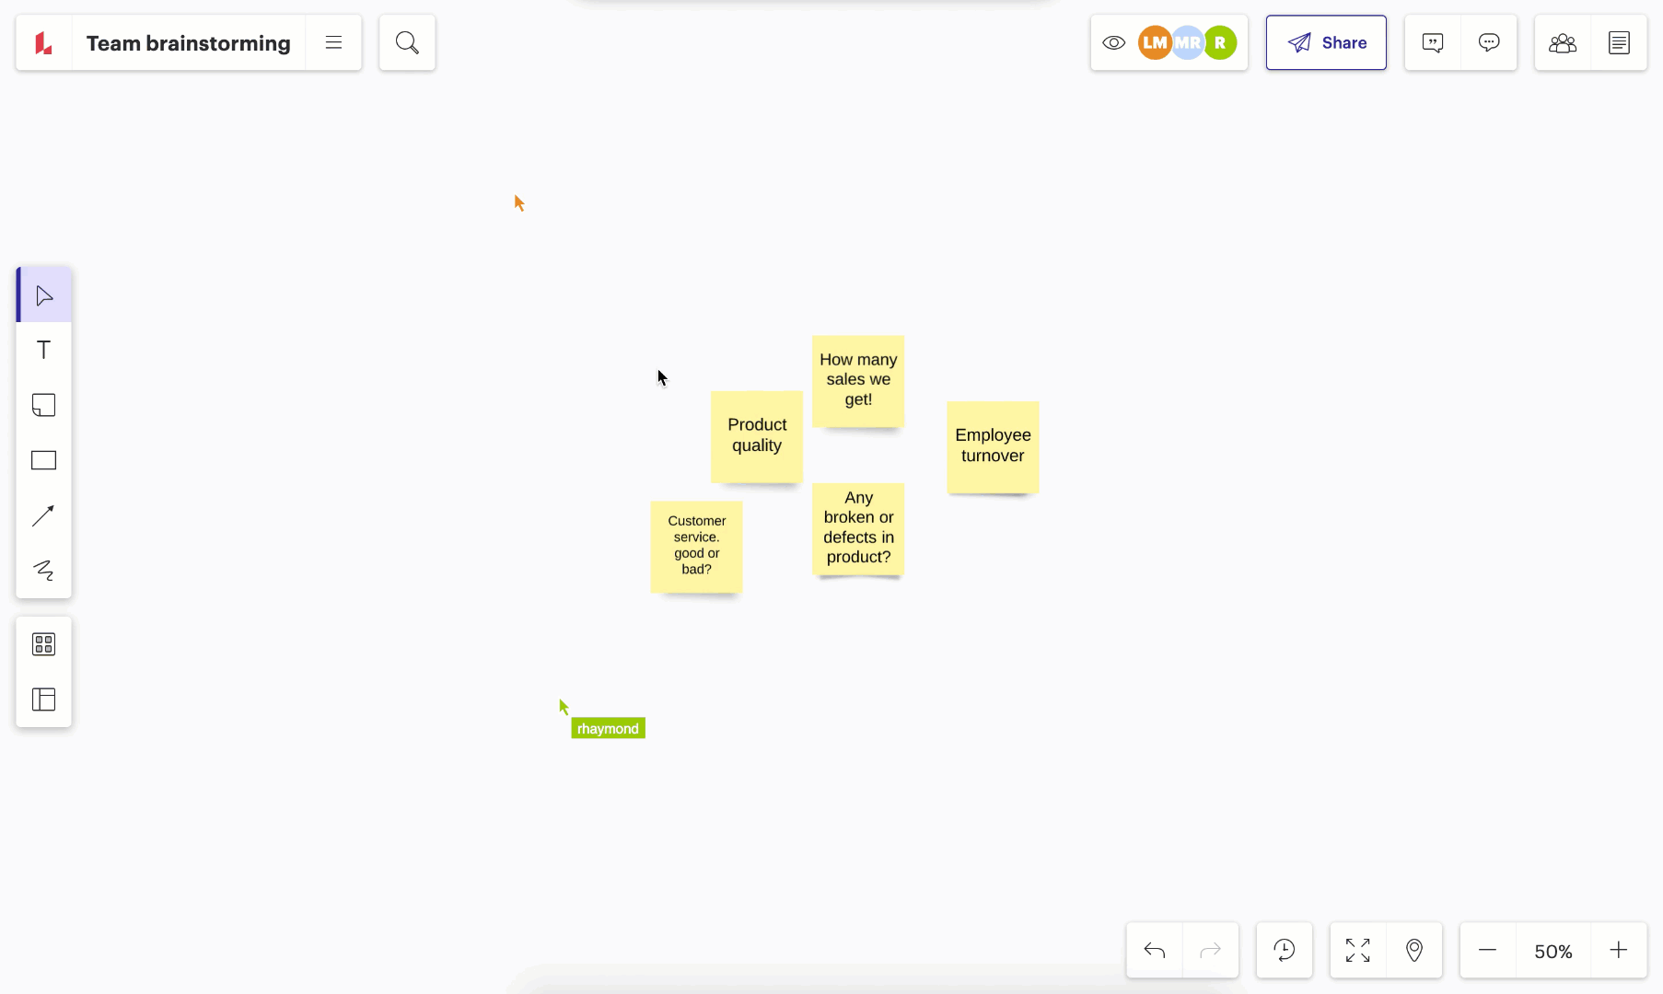Open the template gallery icon
The height and width of the screenshot is (994, 1663).
(x=43, y=644)
